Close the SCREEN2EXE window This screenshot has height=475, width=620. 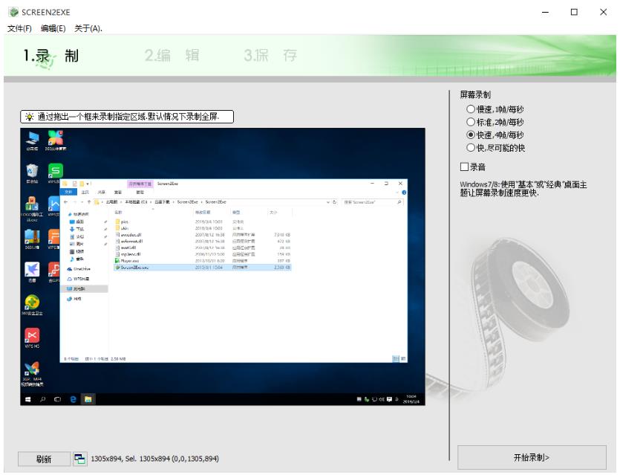pos(604,13)
